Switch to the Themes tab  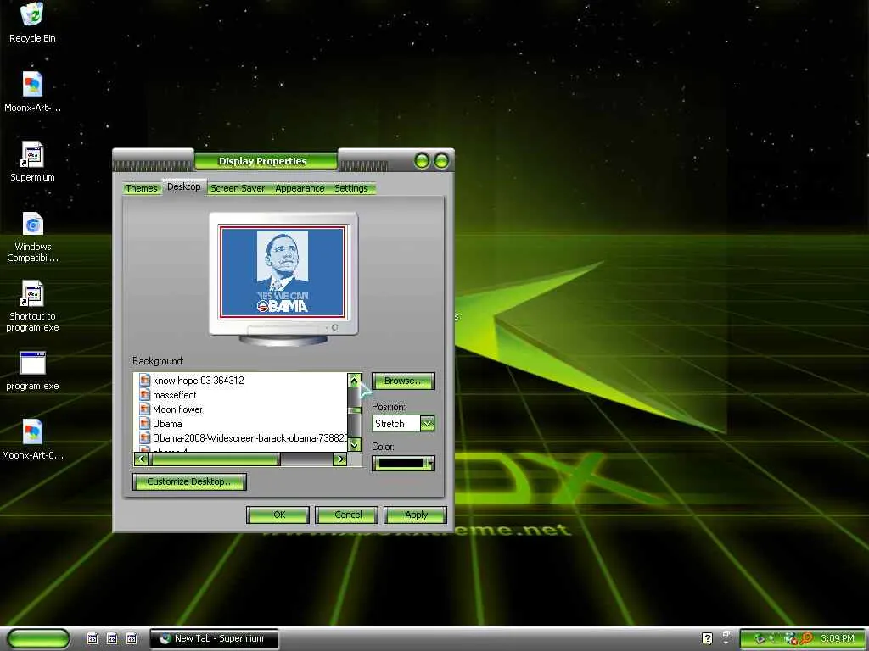(142, 188)
